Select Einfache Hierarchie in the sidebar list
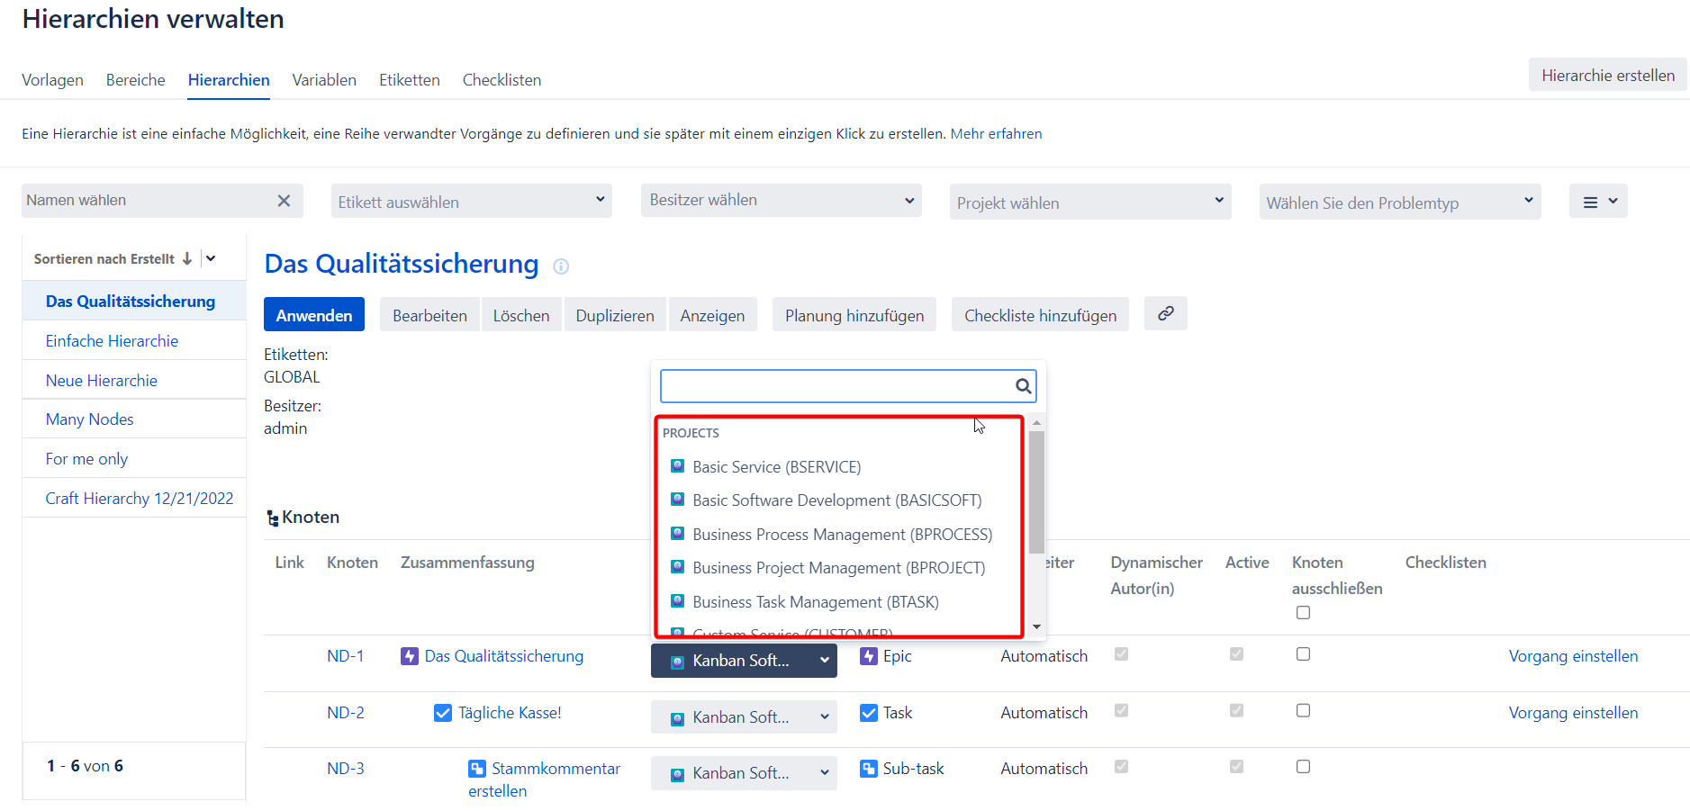Screen dimensions: 1690x811 [x=112, y=341]
